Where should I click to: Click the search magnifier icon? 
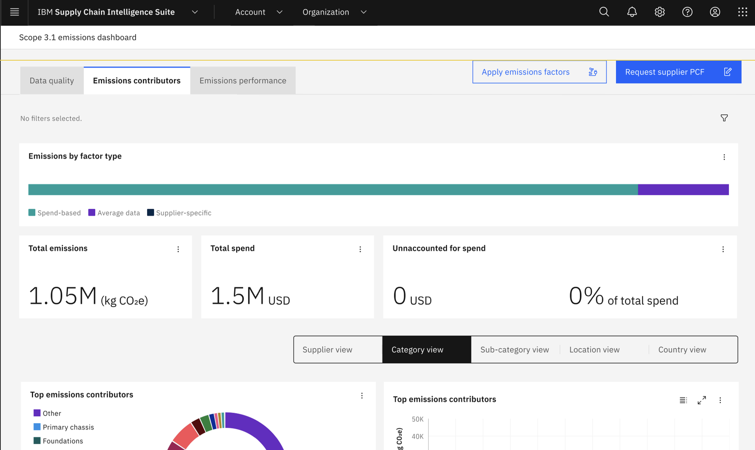point(604,12)
